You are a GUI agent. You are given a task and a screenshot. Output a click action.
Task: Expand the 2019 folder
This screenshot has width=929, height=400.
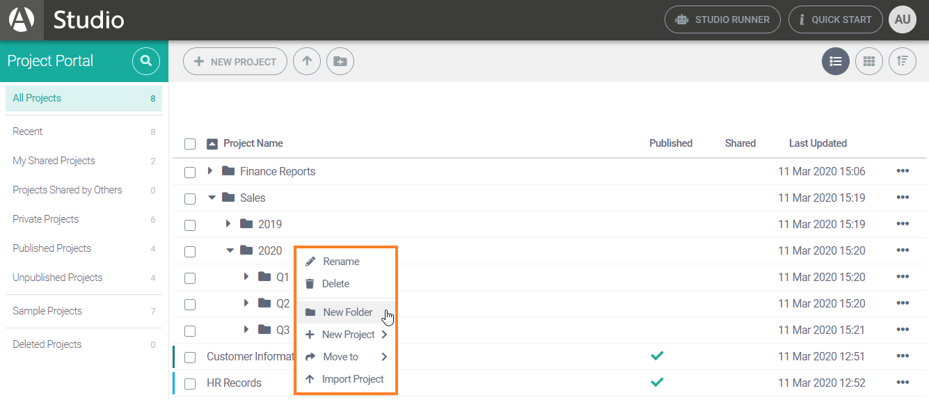pos(228,224)
